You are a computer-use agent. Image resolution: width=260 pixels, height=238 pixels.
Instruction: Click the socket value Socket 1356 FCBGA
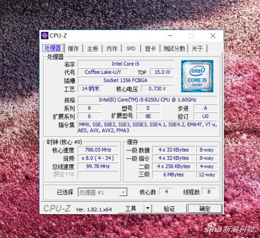coord(125,80)
